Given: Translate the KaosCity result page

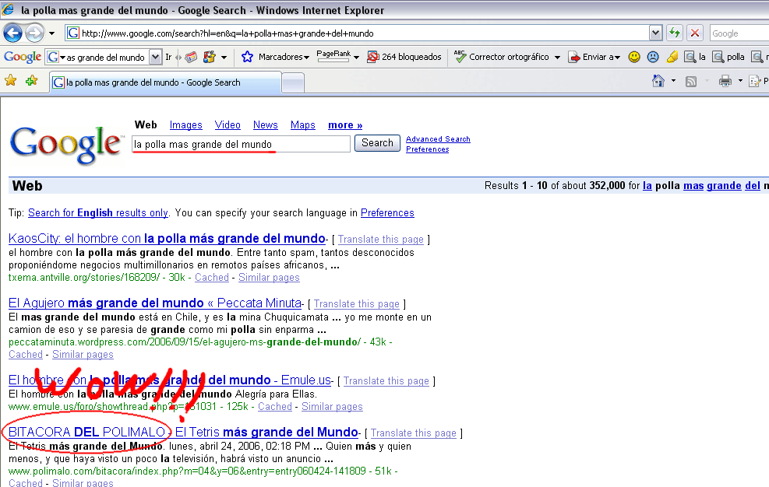Looking at the screenshot, I should 380,239.
